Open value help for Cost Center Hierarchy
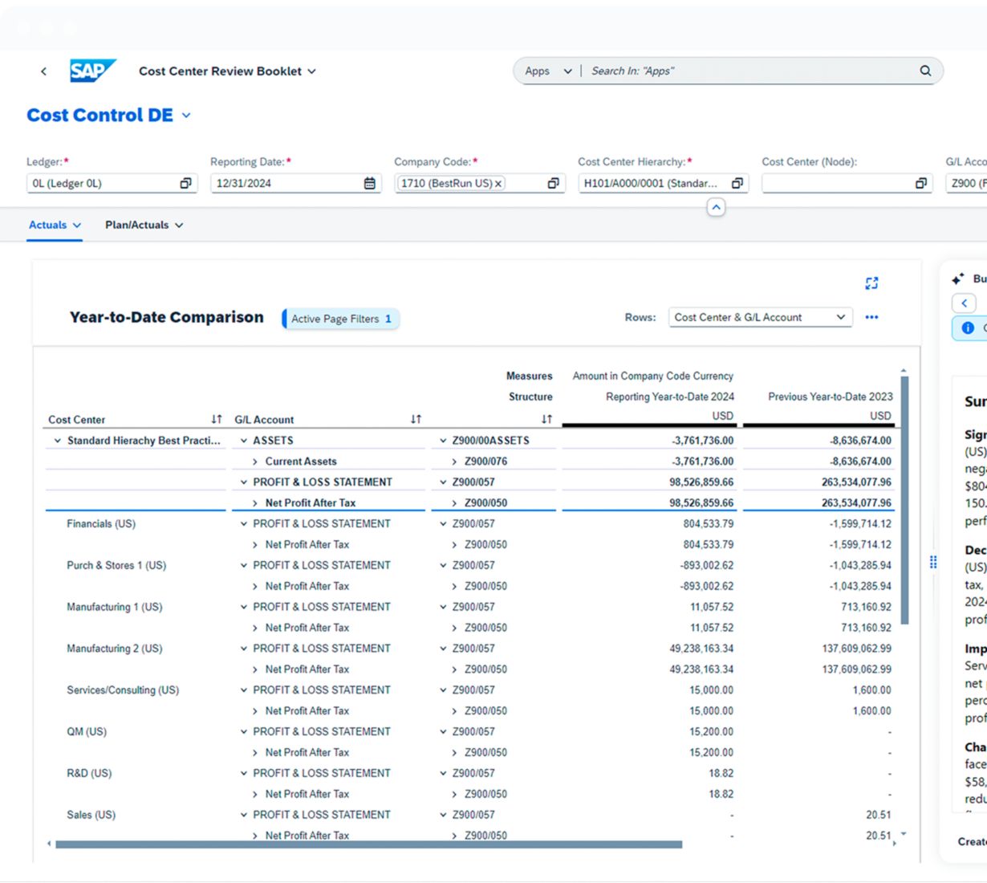The height and width of the screenshot is (883, 987). (x=737, y=183)
